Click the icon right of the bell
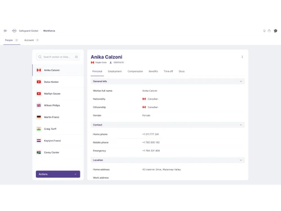Screen dimensions: 281x211 [269, 31]
